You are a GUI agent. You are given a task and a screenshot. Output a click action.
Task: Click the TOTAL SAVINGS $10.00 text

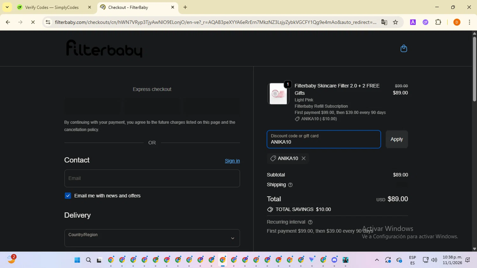tap(303, 210)
